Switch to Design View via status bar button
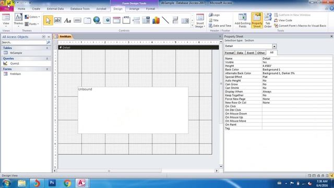The width and height of the screenshot is (334, 188). pyautogui.click(x=332, y=175)
